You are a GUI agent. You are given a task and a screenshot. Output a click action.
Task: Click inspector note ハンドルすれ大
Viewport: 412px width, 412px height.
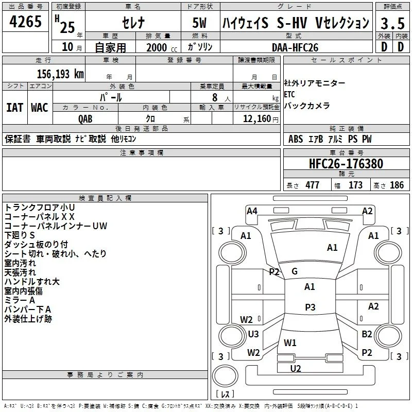tap(32, 282)
